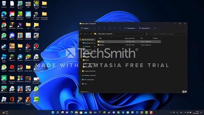Open the Sort (Сортировать) dropdown
This screenshot has width=204, height=115.
(x=130, y=28)
